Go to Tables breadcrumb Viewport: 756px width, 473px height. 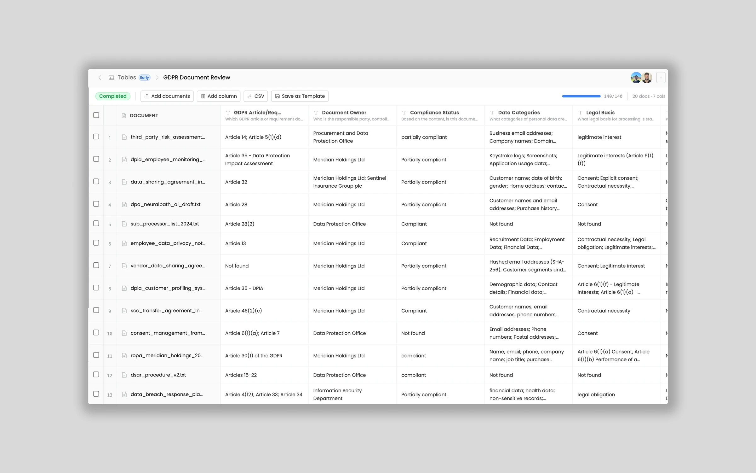tap(127, 78)
